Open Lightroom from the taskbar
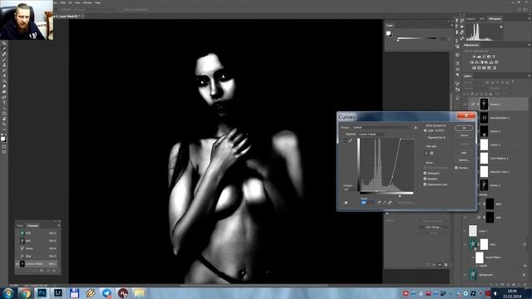Image resolution: width=532 pixels, height=299 pixels. point(58,293)
